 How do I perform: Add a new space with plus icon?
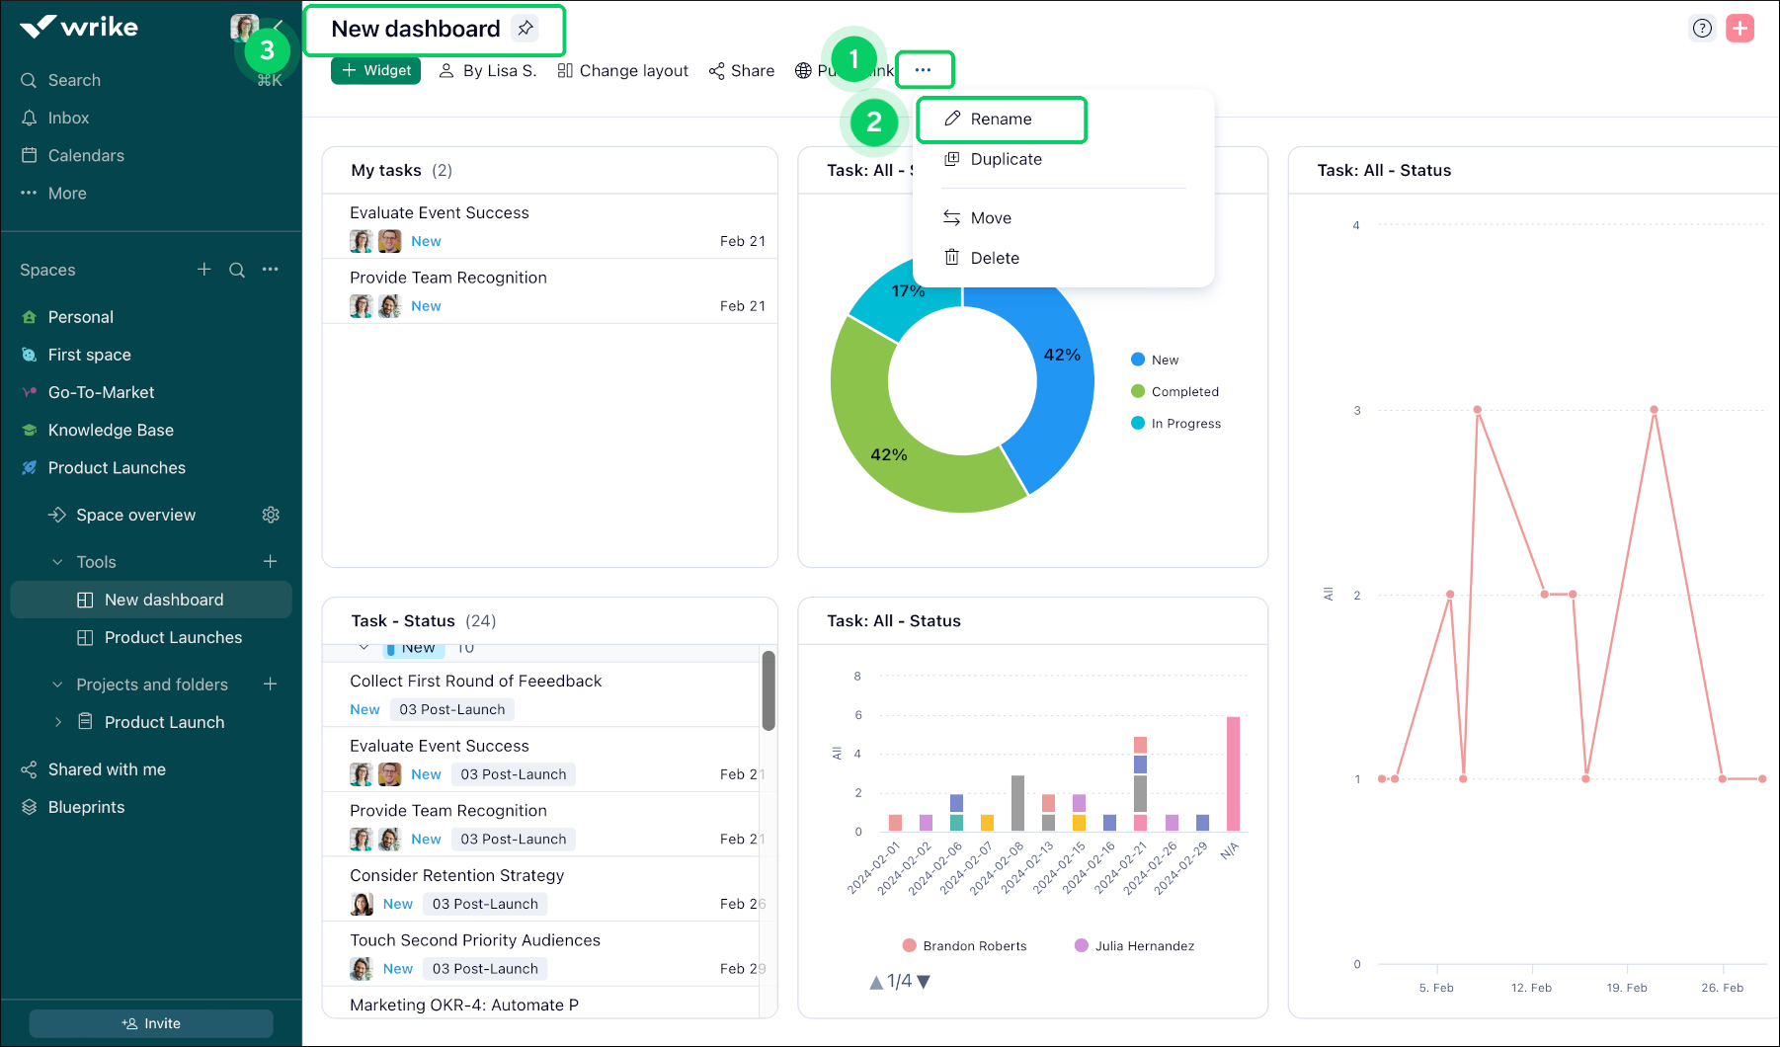204,270
